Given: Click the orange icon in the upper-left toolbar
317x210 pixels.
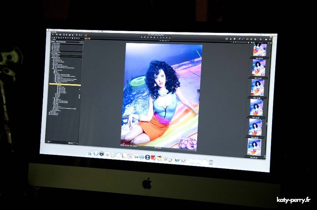Looking at the screenshot, I should 86,36.
